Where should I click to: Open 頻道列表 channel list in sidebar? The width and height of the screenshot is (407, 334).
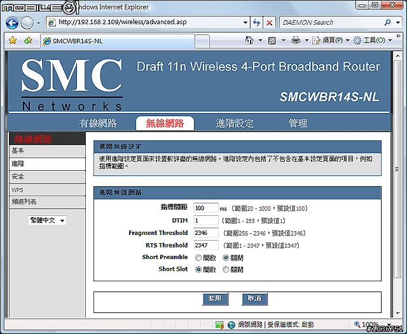click(x=47, y=202)
